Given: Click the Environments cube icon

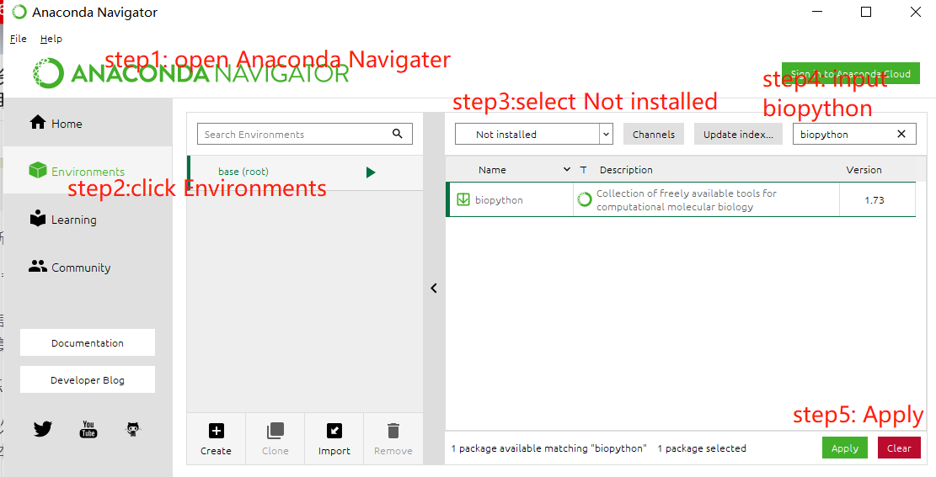Looking at the screenshot, I should pos(38,171).
